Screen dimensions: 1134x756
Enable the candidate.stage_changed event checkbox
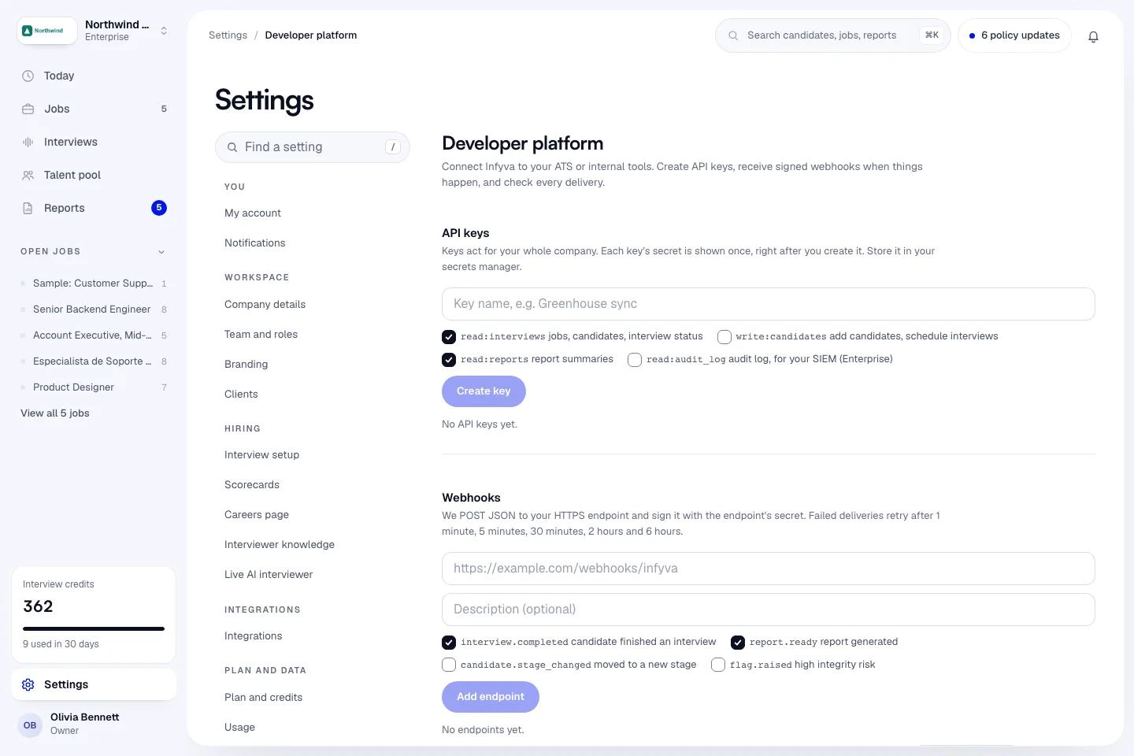click(x=449, y=665)
